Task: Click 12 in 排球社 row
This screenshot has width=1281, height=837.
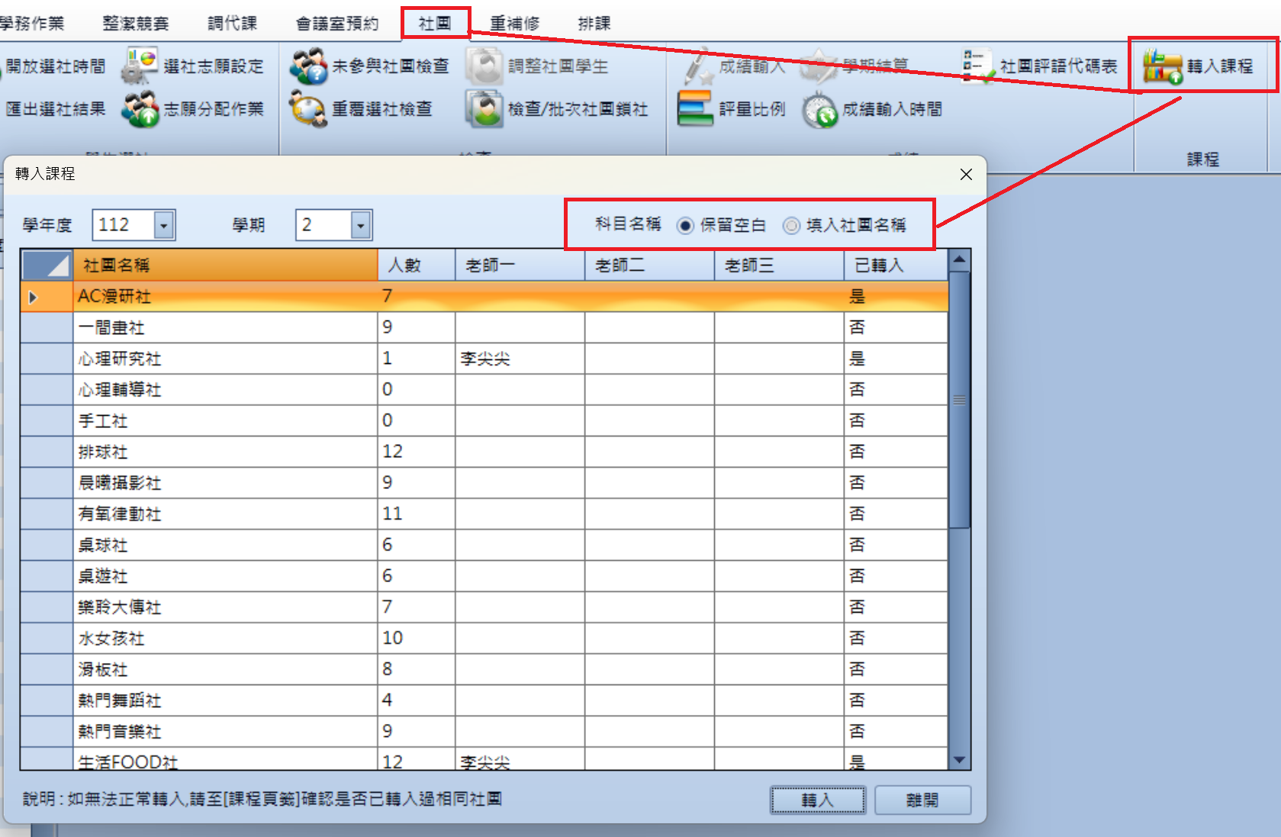Action: [392, 452]
